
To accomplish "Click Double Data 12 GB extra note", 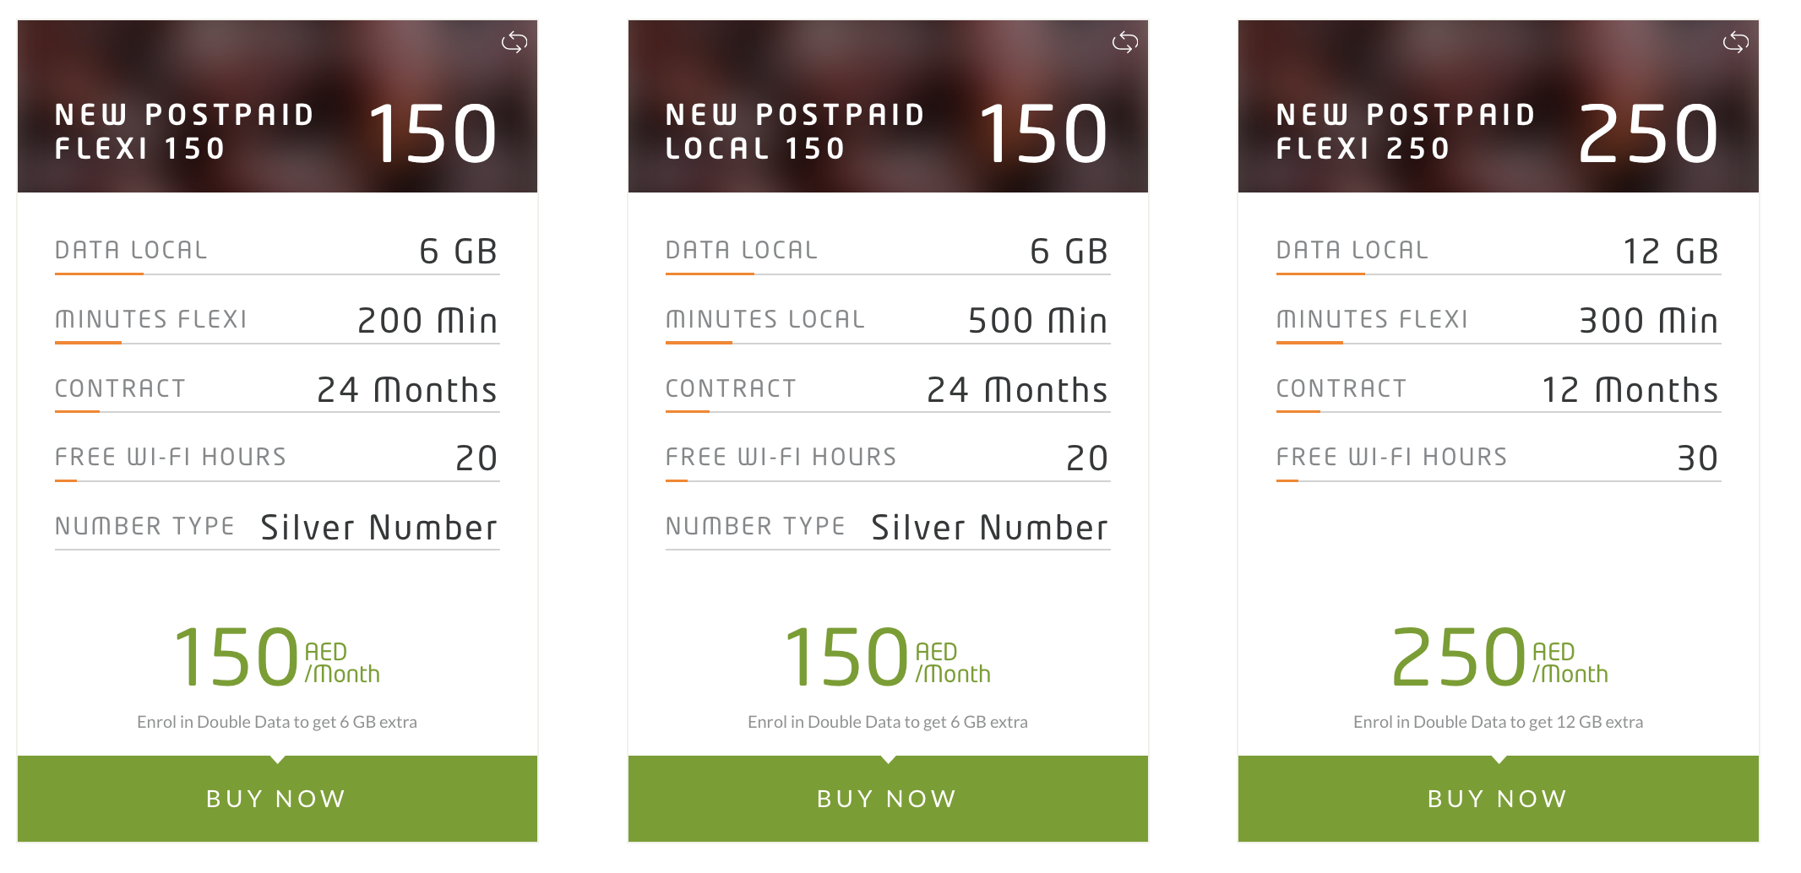I will (x=1498, y=722).
